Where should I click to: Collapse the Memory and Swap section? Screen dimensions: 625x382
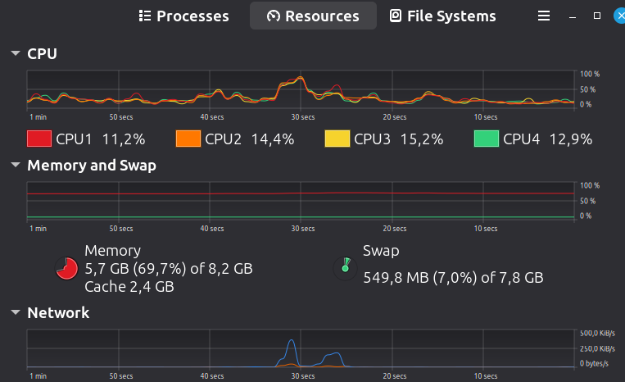pos(16,165)
